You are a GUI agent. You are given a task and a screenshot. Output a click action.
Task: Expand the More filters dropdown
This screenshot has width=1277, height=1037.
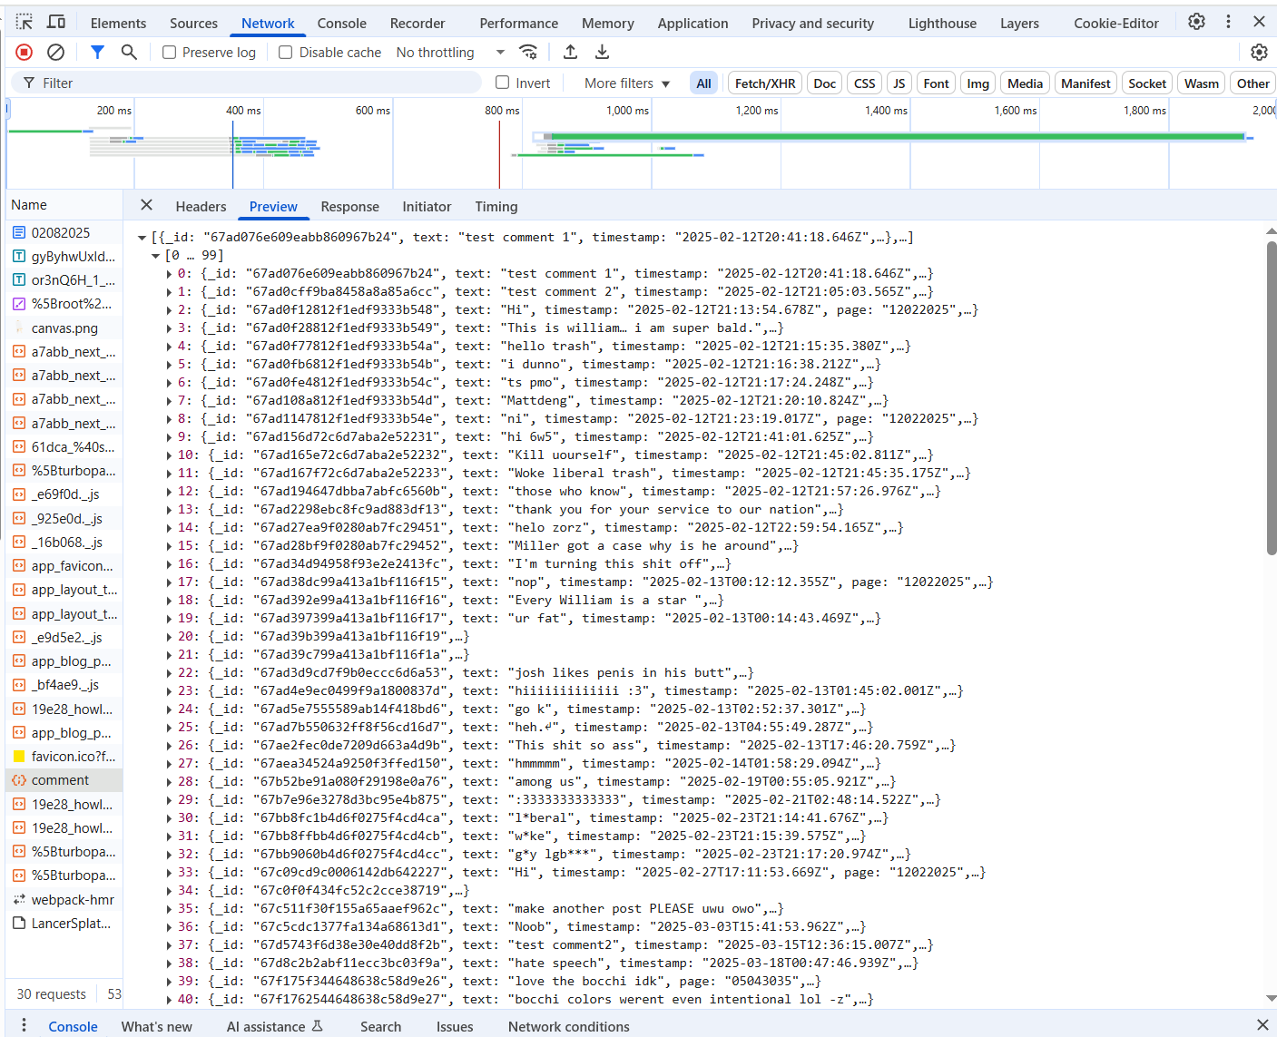[627, 83]
